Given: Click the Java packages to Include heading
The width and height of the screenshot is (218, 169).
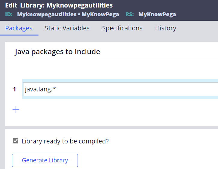Looking at the screenshot, I should (x=57, y=52).
